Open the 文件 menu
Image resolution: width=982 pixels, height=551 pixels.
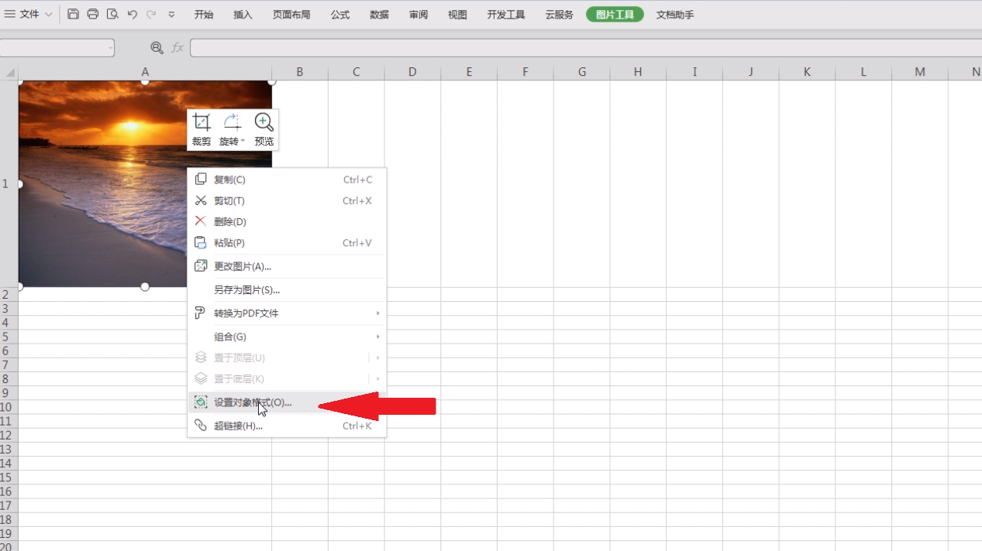pos(29,14)
